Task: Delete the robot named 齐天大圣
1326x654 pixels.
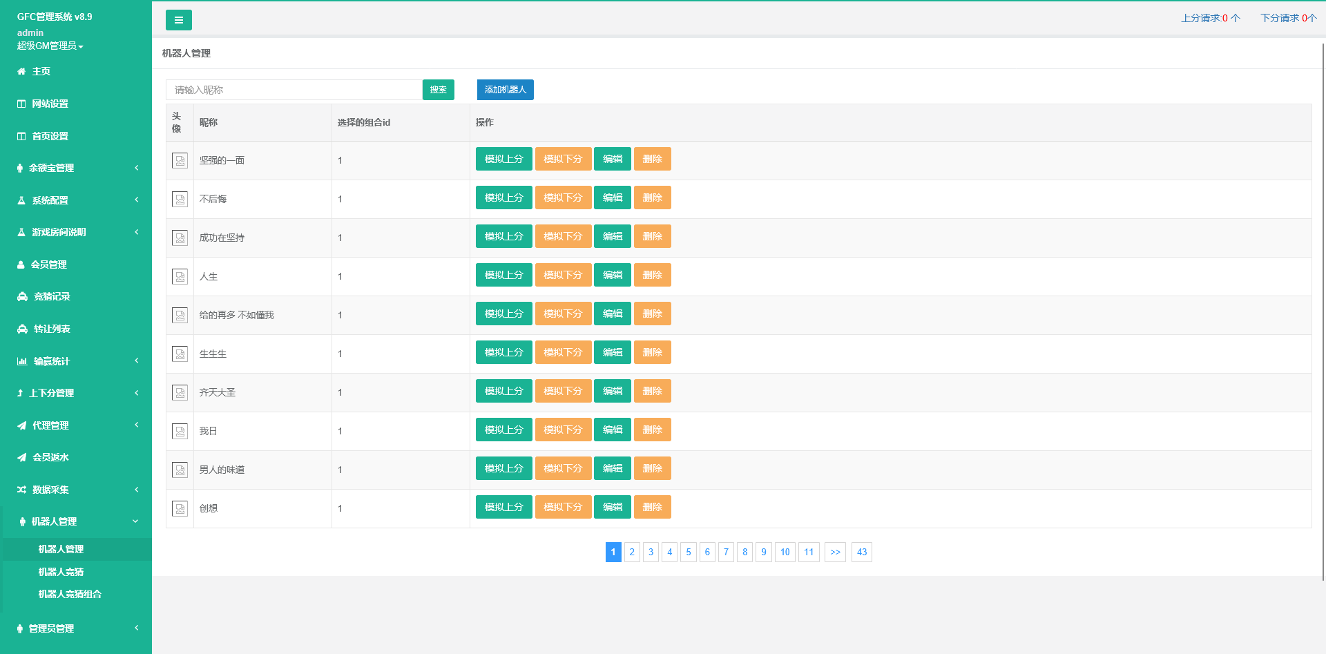Action: click(652, 391)
